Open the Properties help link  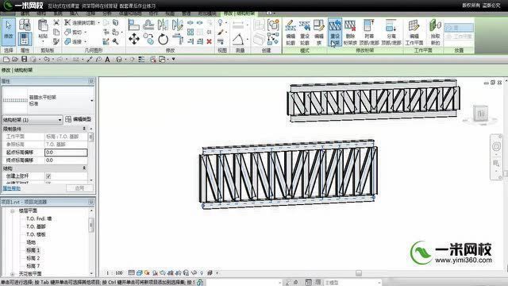[12, 188]
